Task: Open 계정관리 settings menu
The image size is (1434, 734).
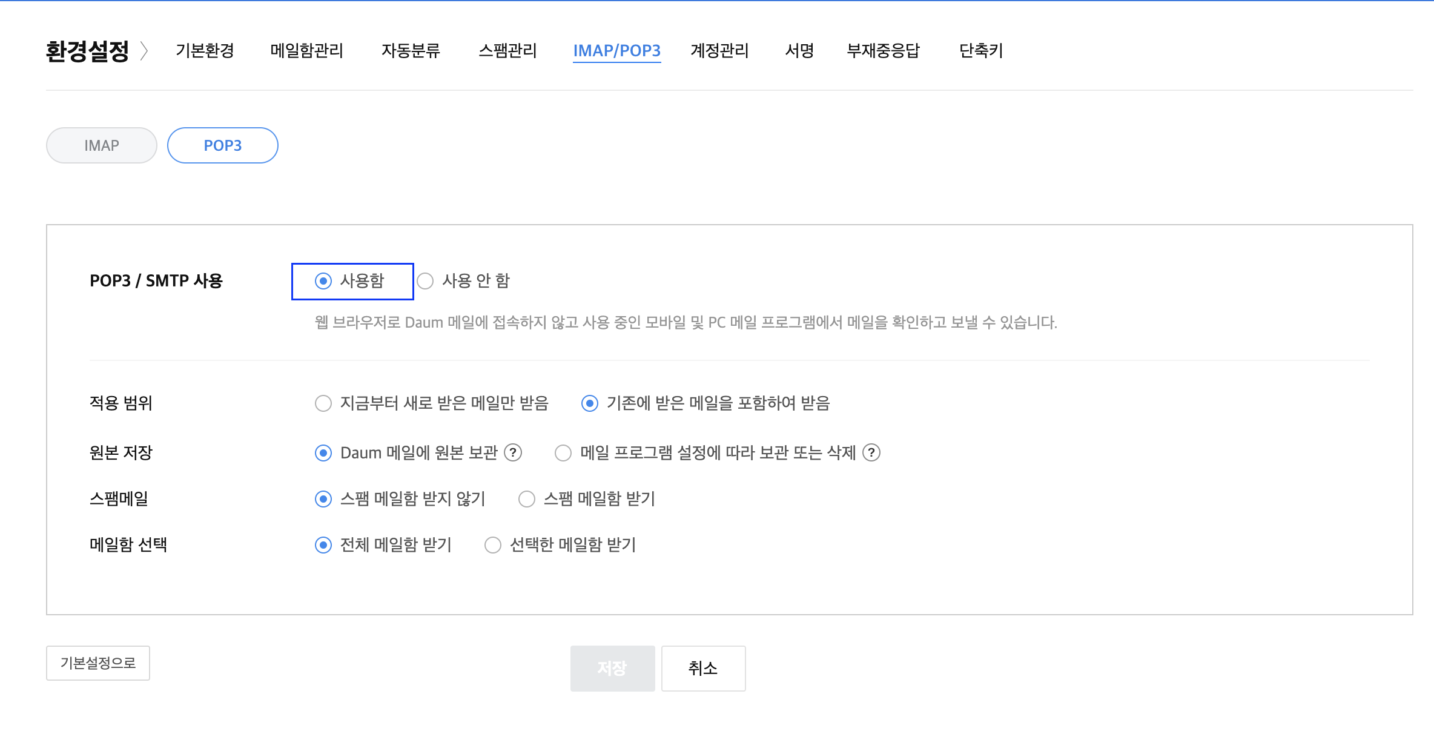Action: pos(719,50)
